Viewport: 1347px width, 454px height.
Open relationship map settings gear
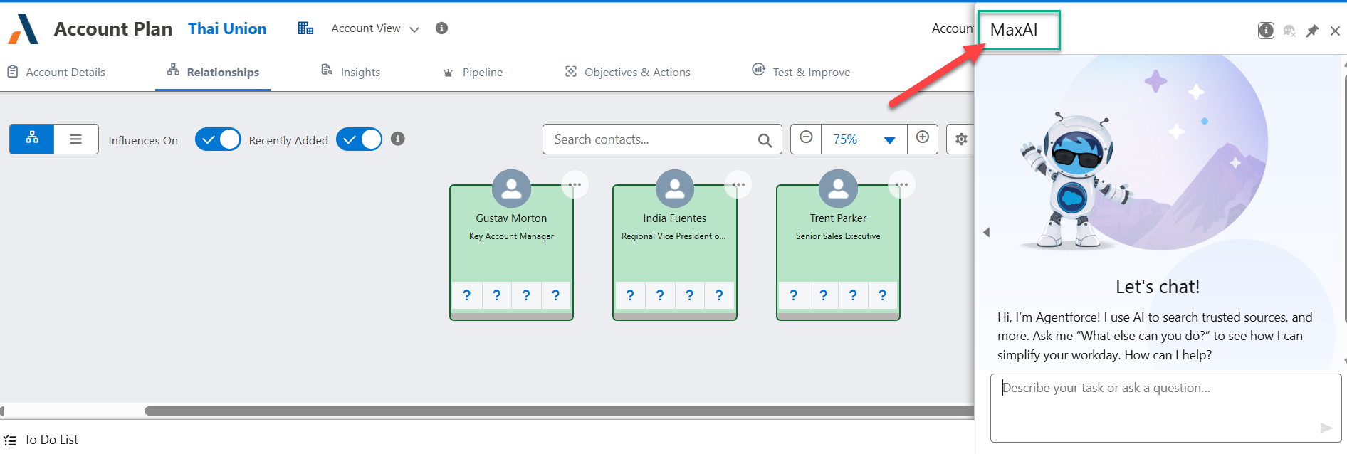pos(961,139)
